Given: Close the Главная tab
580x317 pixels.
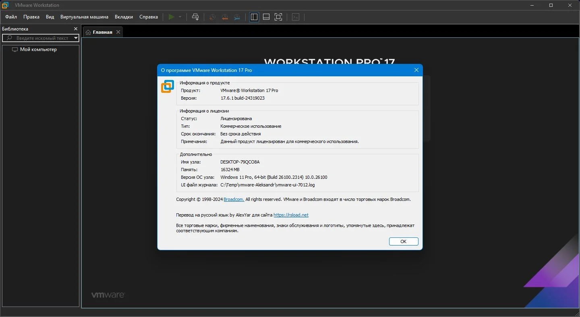Looking at the screenshot, I should pyautogui.click(x=118, y=32).
